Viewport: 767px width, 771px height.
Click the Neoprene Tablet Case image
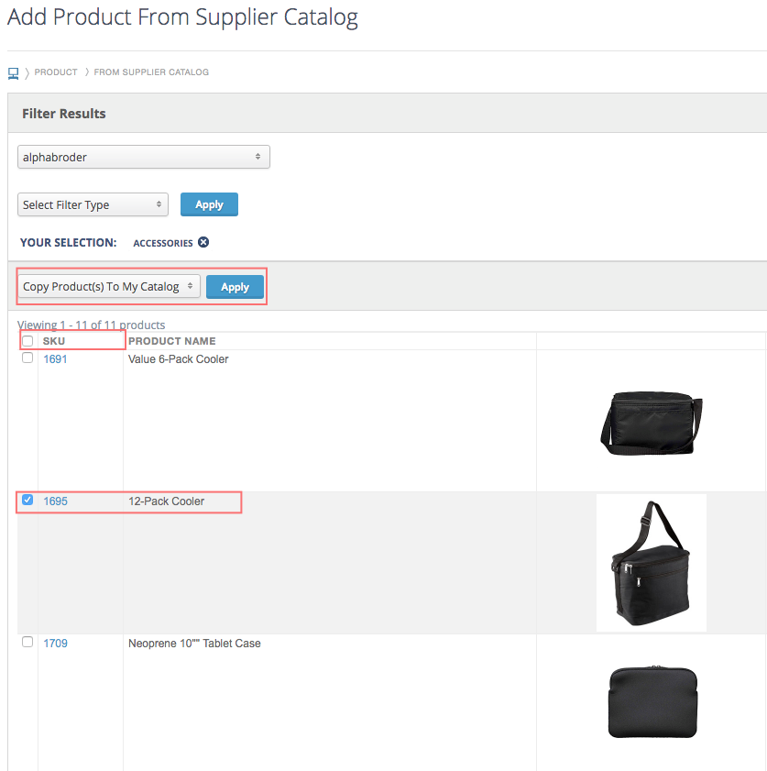[x=651, y=700]
